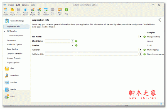The image size is (167, 109).
Task: Click the New Project toolbar icon
Action: 6,12
